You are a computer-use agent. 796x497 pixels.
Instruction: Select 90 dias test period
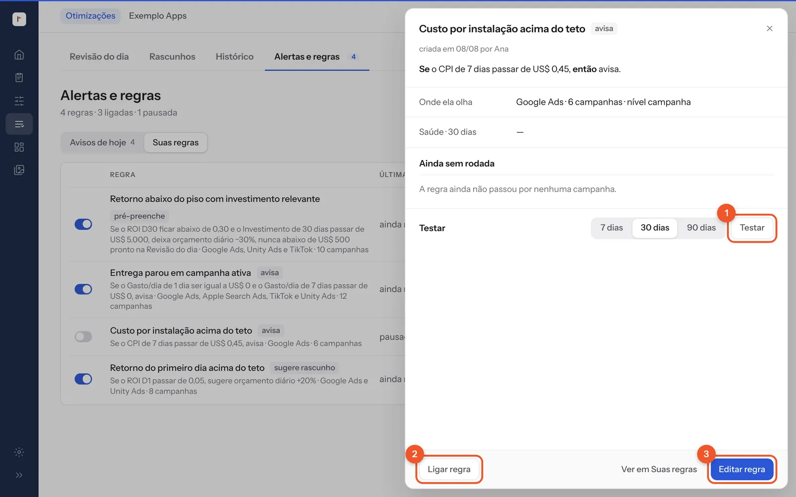701,228
